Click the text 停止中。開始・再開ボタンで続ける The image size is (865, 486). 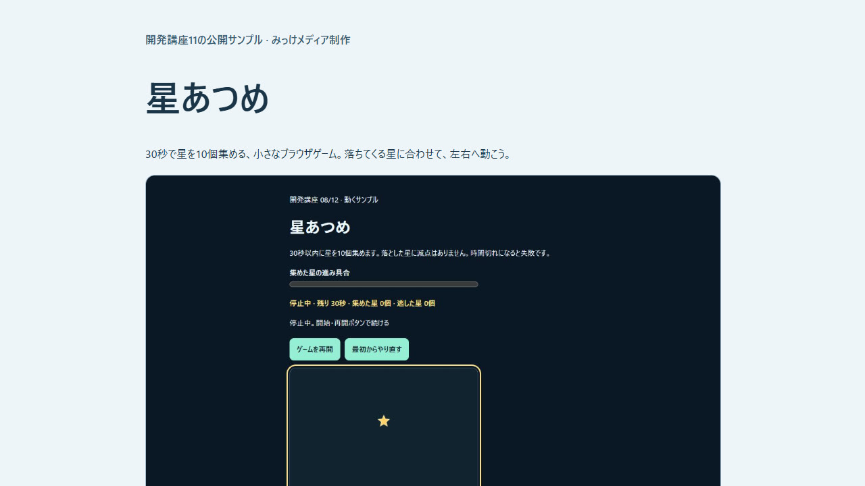pyautogui.click(x=339, y=323)
